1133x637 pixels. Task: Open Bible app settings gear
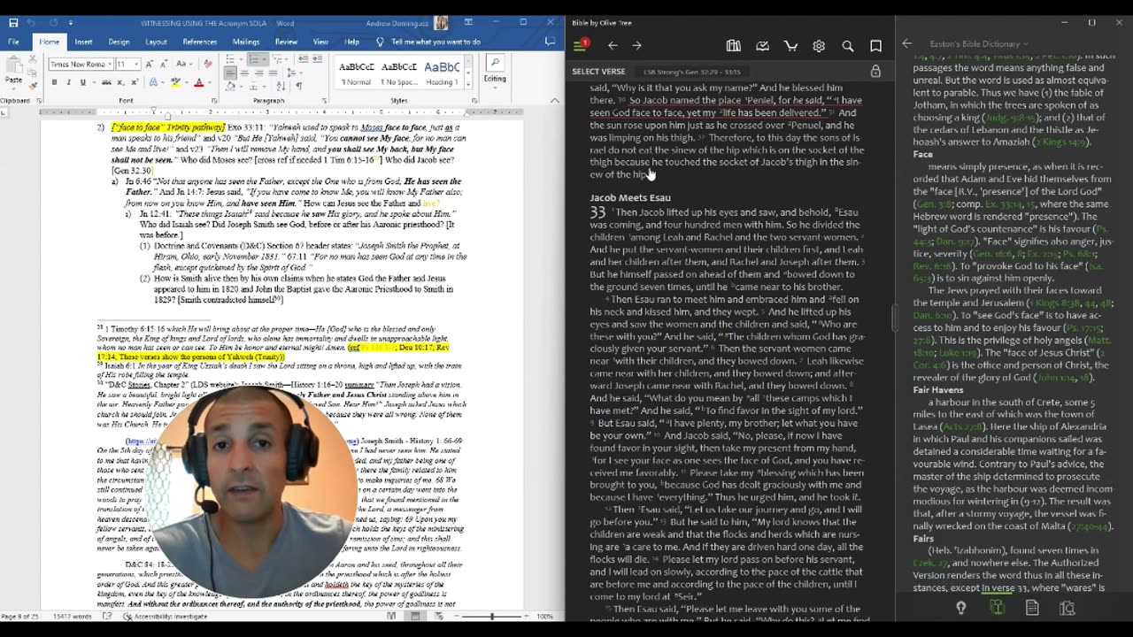(x=819, y=46)
